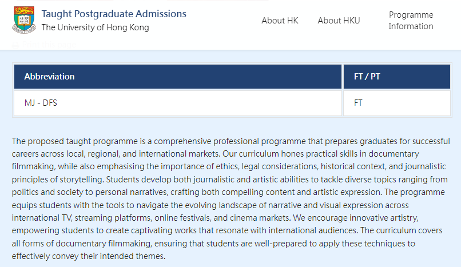
Task: Select the FT value cell
Action: pyautogui.click(x=396, y=103)
